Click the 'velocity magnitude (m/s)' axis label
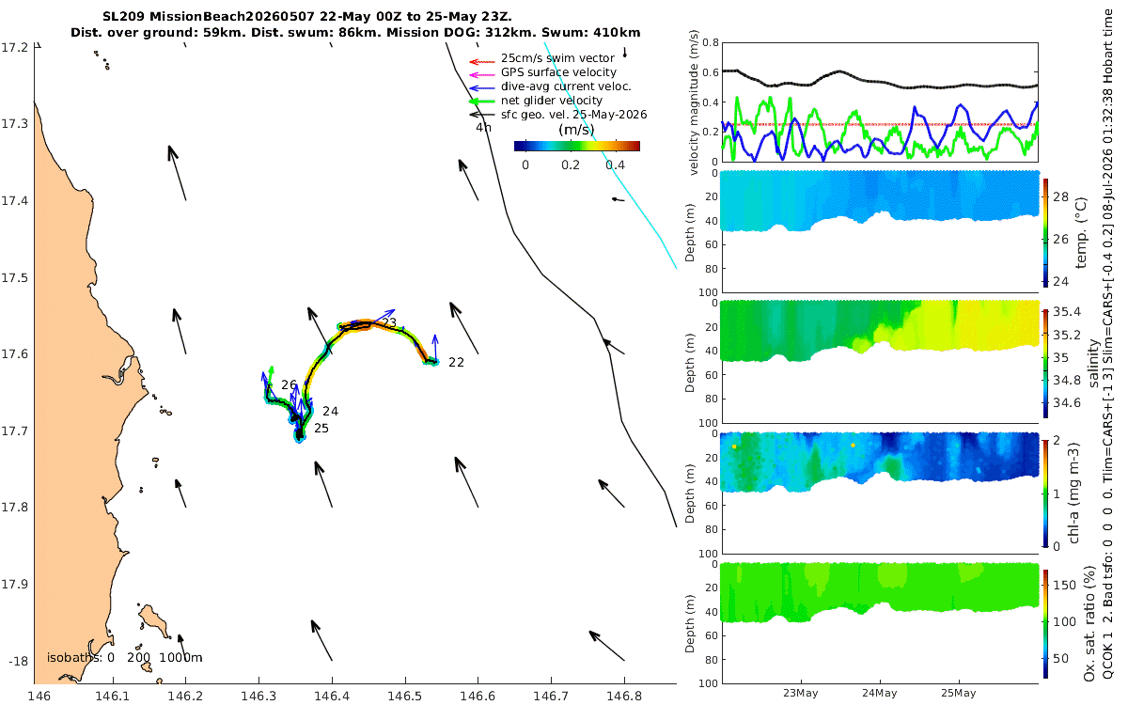This screenshot has height=705, width=1128. point(693,102)
